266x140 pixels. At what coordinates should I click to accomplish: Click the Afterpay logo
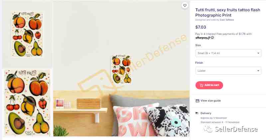(203, 38)
